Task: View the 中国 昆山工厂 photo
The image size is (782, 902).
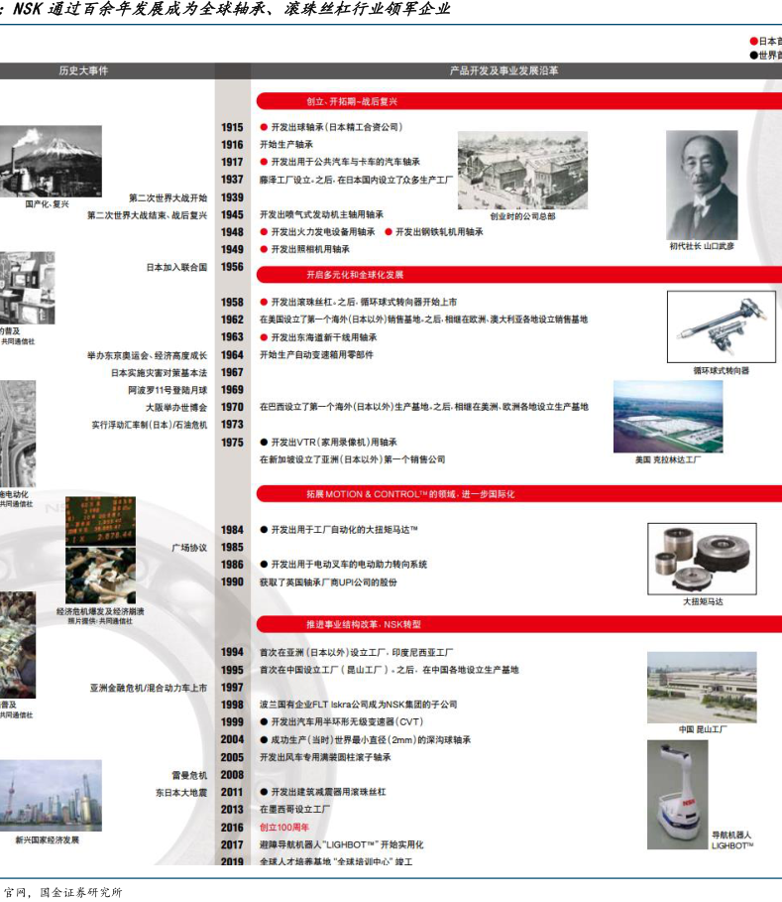Action: tap(702, 687)
